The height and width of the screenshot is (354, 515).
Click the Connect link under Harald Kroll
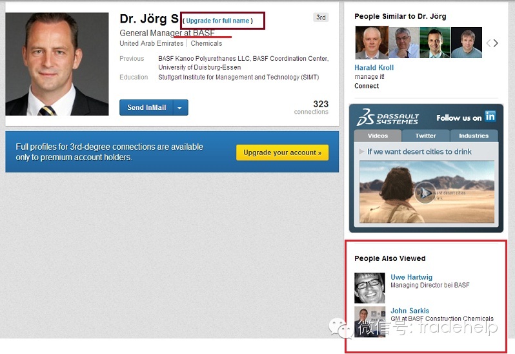[367, 86]
